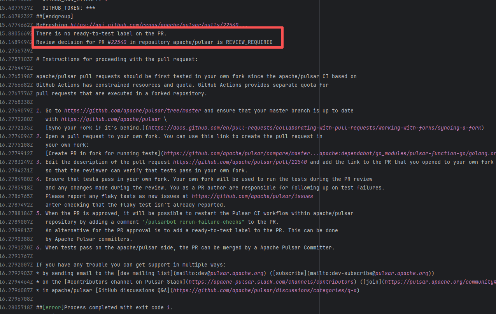Open the apache/pulsar/issues link

click(252, 196)
